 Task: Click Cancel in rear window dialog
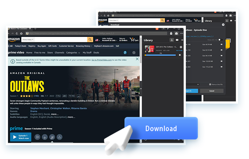(x=212, y=91)
